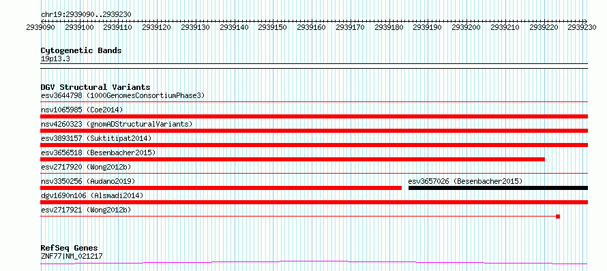Select the nsv1065985 (Coe2014) red bar

tap(314, 116)
